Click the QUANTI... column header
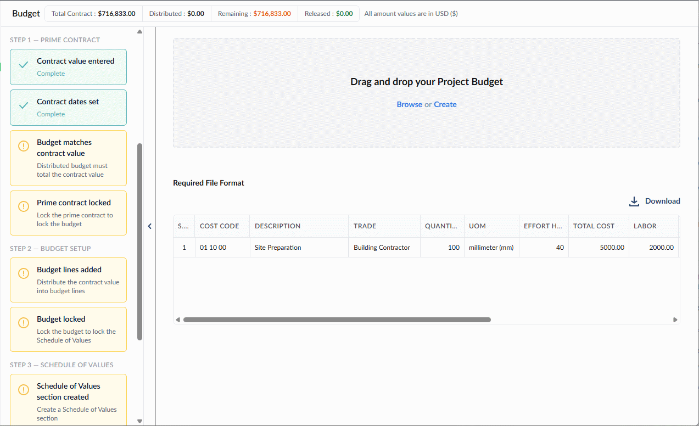This screenshot has width=699, height=426. (442, 226)
